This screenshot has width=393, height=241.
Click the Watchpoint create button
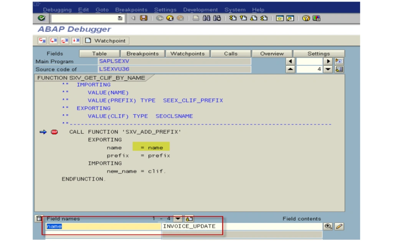click(x=106, y=41)
